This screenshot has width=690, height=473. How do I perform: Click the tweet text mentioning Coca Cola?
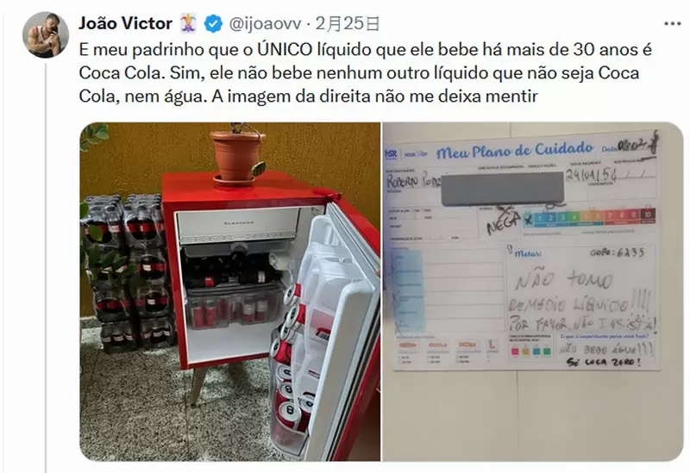365,73
